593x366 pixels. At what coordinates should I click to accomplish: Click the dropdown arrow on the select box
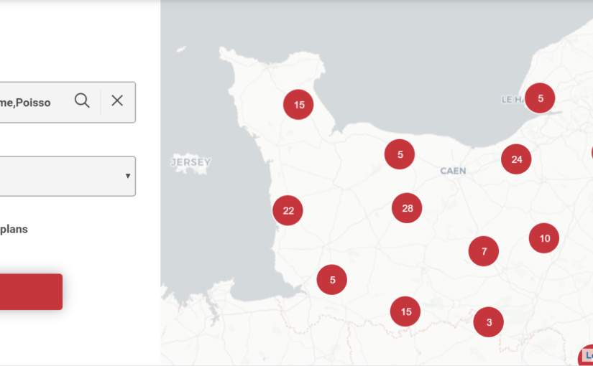point(128,176)
